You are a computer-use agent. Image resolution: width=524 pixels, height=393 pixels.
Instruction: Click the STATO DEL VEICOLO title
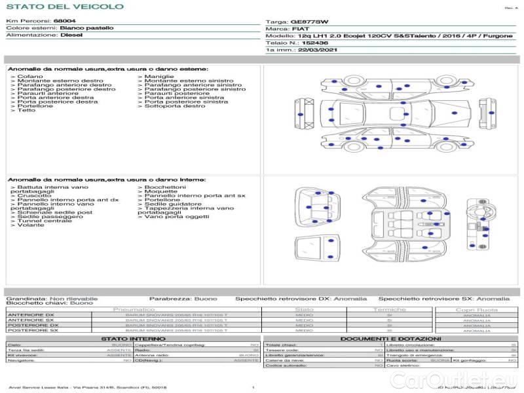coord(64,7)
